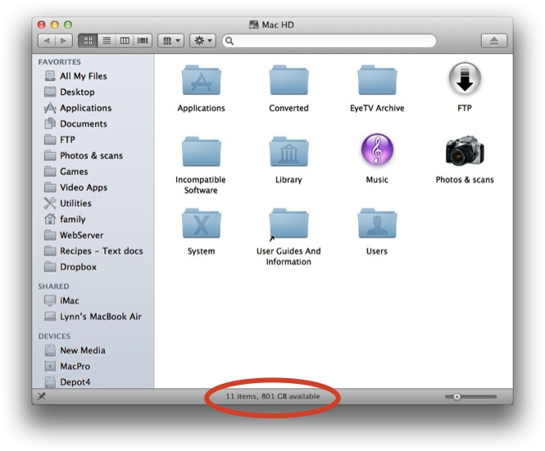Screen dimensions: 545x451
Task: Close the Mac HD window
Action: pos(41,25)
